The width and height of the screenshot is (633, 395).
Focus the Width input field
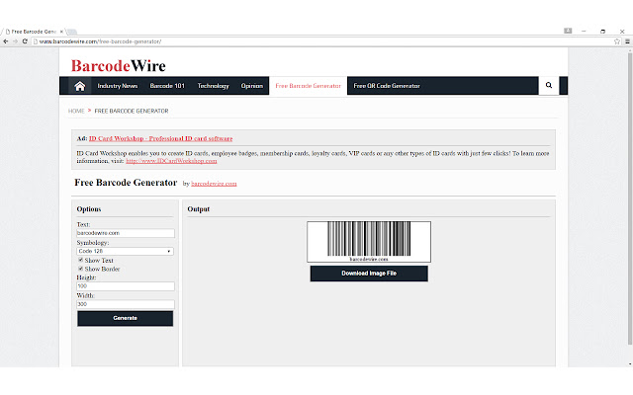[x=126, y=304]
